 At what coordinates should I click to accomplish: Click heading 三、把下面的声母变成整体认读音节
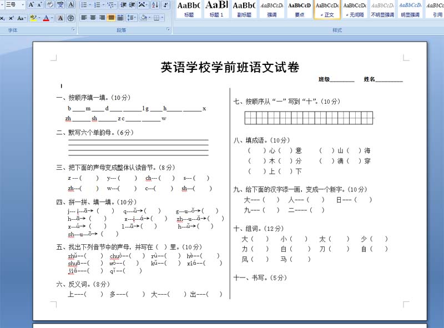coord(115,168)
